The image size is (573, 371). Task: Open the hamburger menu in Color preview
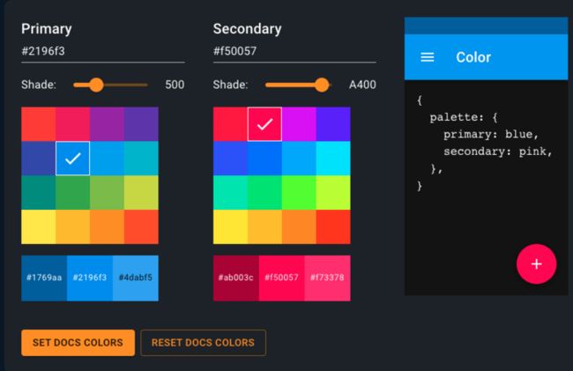pos(428,57)
